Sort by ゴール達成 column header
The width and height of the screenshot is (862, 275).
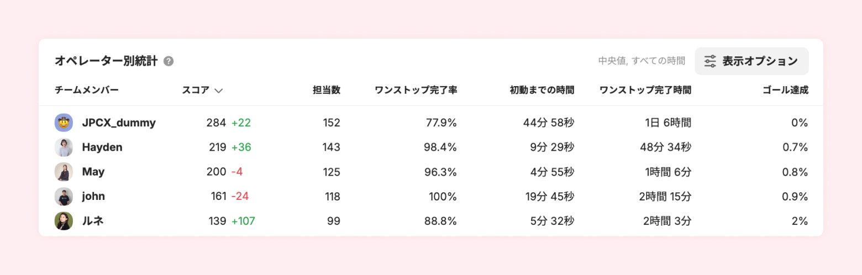[x=785, y=90]
